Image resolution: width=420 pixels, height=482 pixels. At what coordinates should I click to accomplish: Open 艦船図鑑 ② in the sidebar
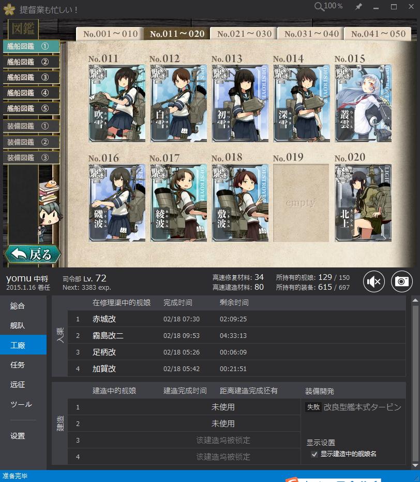(x=31, y=62)
